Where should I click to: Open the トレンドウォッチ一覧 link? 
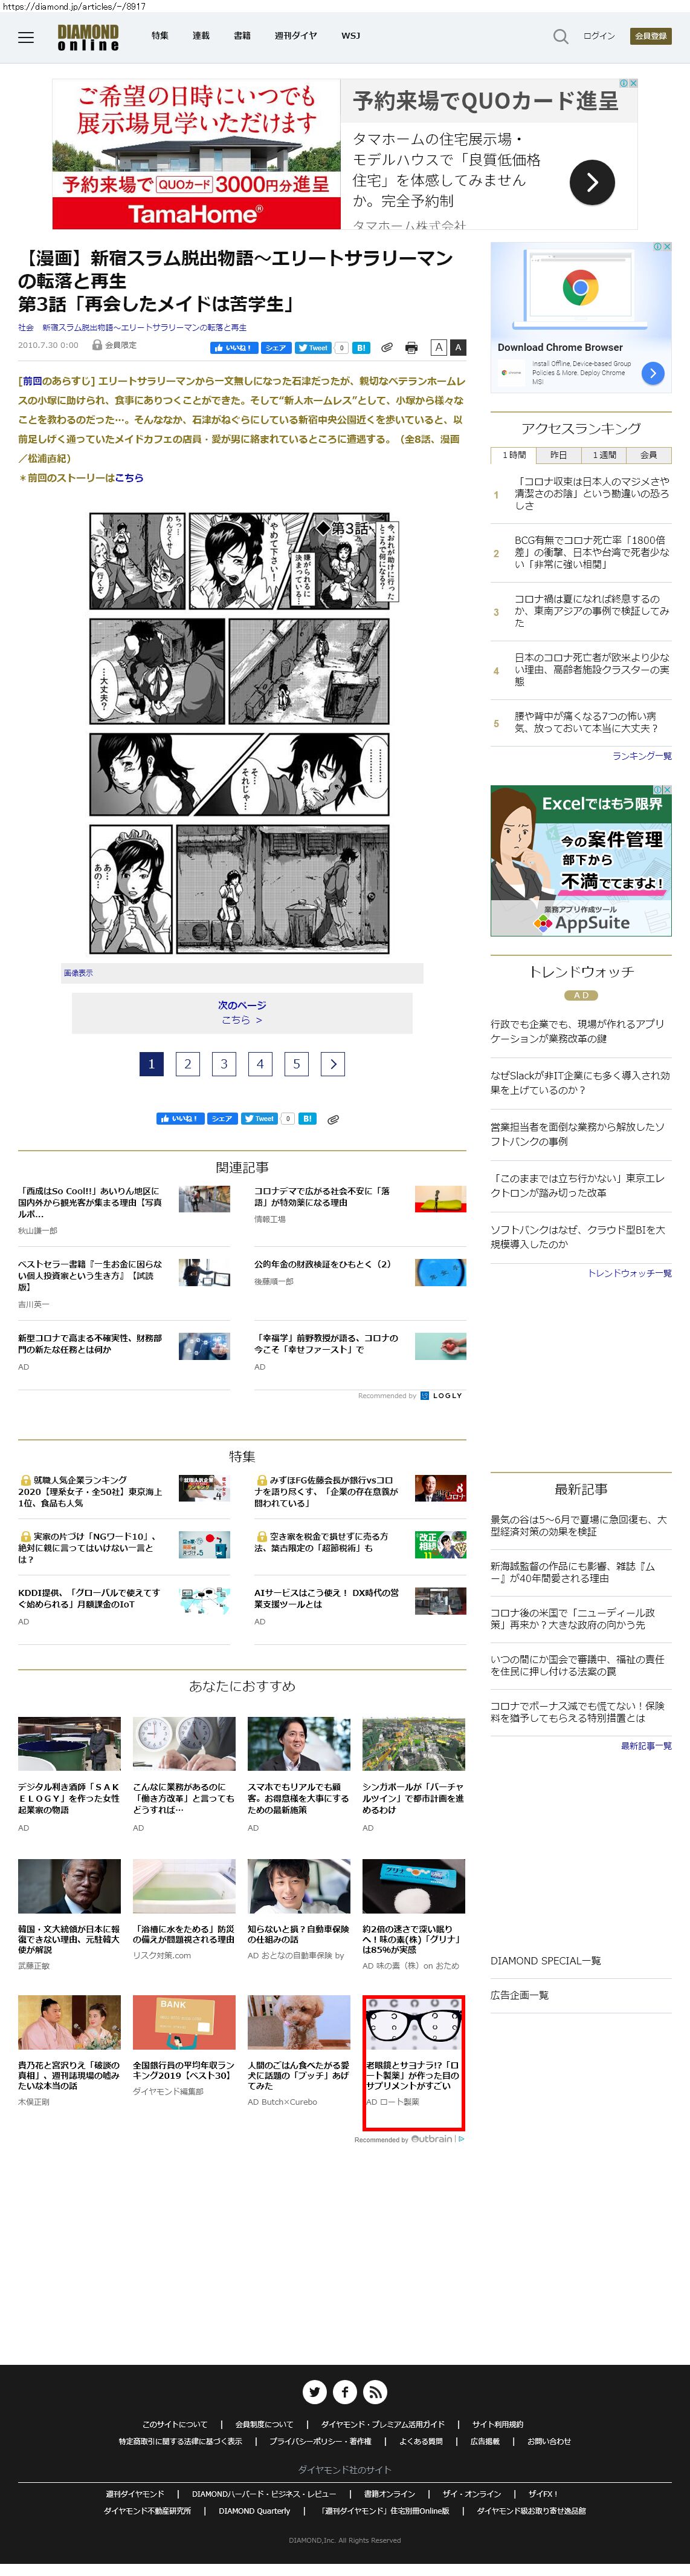[629, 1273]
